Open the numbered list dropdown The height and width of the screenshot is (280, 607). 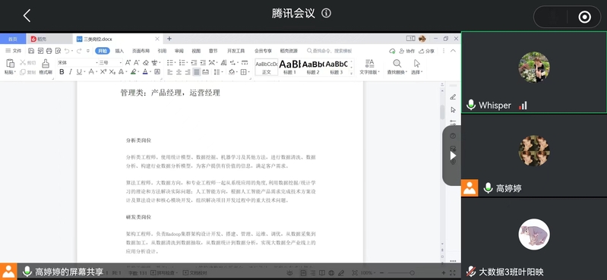(187, 62)
